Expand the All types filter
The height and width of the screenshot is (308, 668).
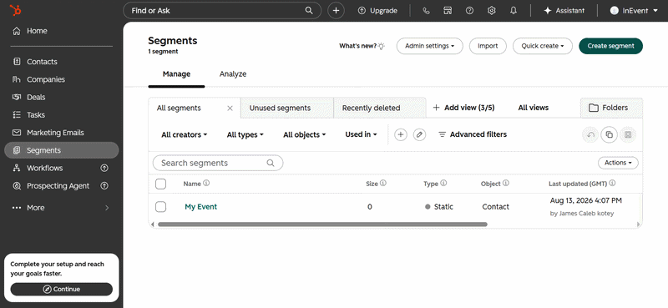(x=245, y=134)
